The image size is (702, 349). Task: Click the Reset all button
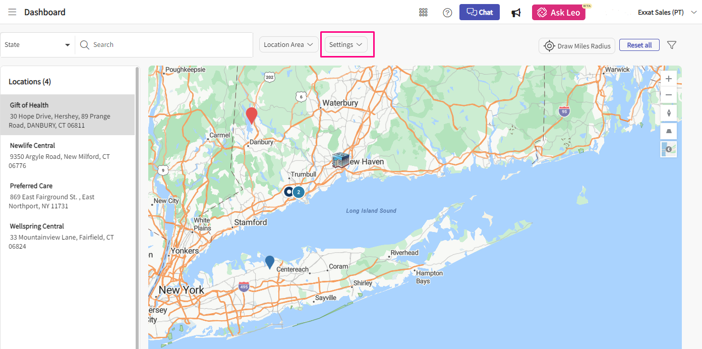point(639,45)
